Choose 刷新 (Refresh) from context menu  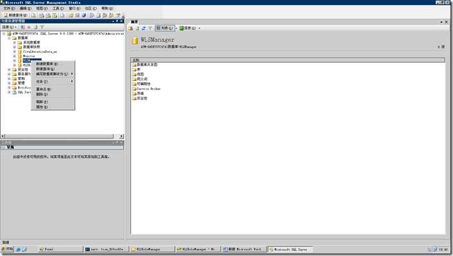coord(53,102)
